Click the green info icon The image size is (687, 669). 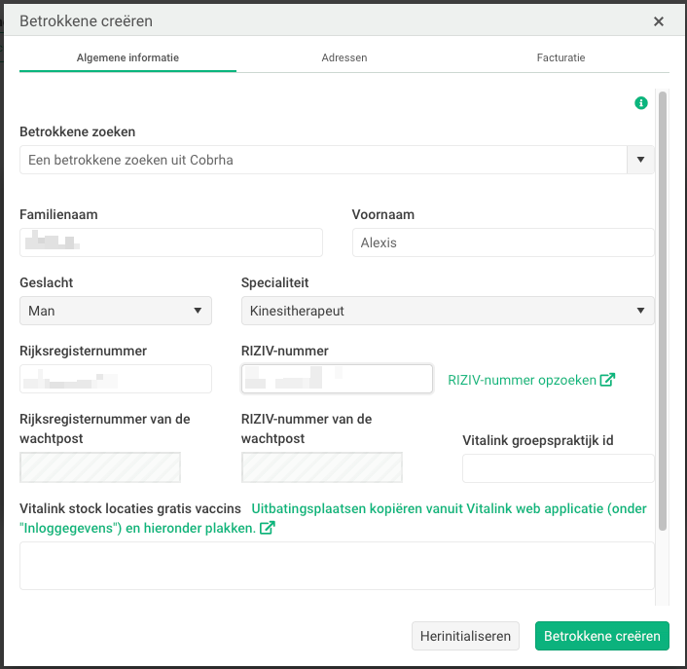coord(640,103)
